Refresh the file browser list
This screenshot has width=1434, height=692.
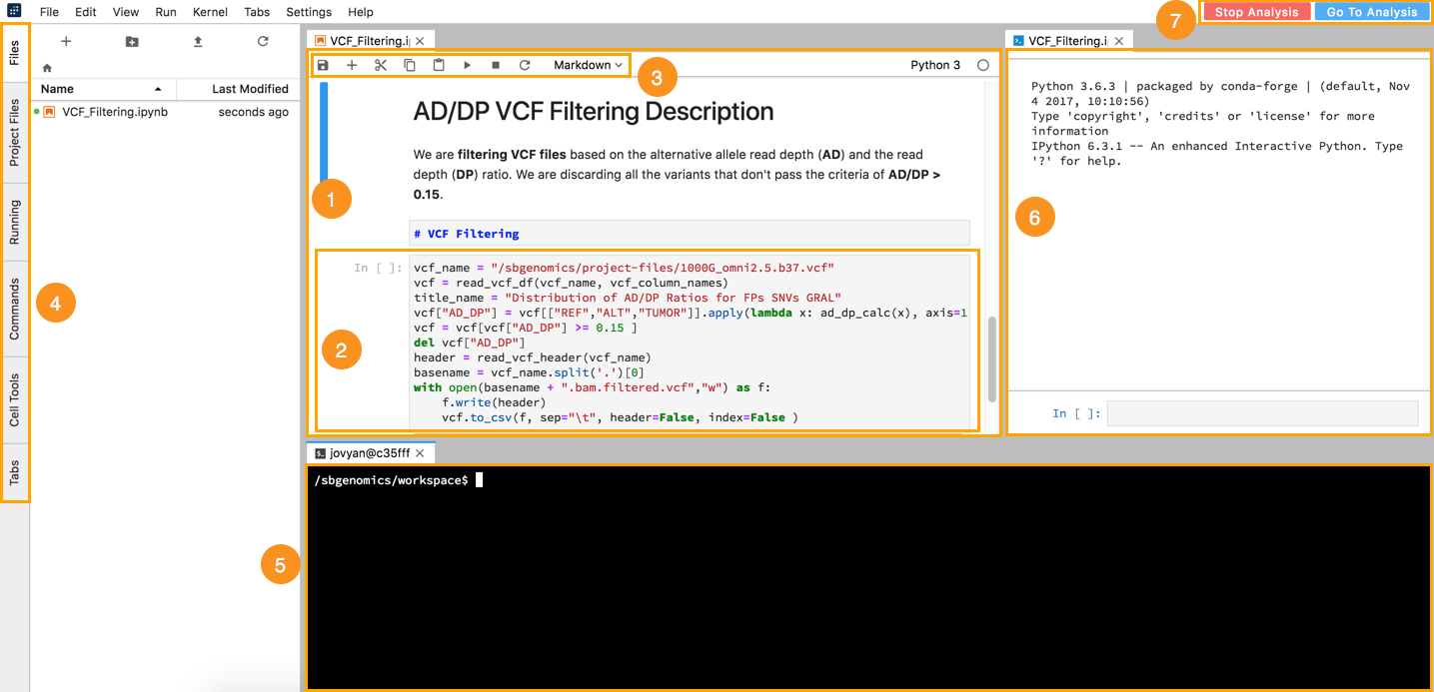coord(263,41)
